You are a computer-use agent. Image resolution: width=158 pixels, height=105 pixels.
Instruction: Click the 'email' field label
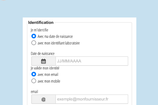(35, 92)
